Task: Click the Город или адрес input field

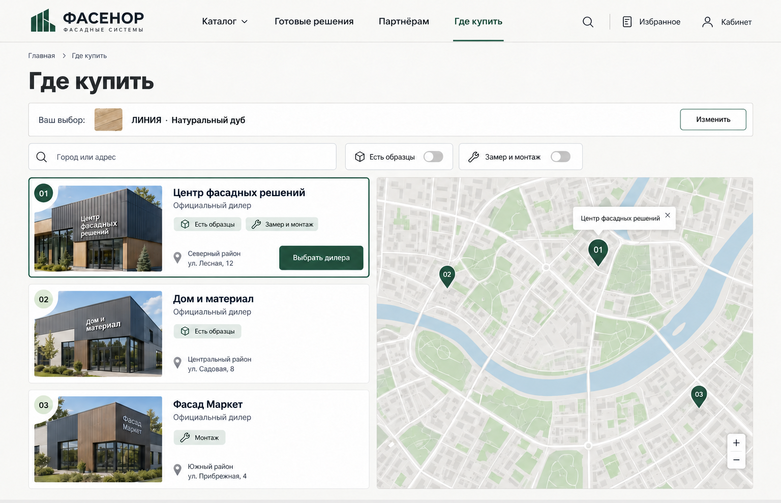Action: tap(183, 156)
